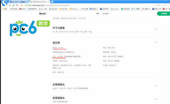This screenshot has width=170, height=104.
Task: Click the 显示屏 heading
Action: (56, 43)
